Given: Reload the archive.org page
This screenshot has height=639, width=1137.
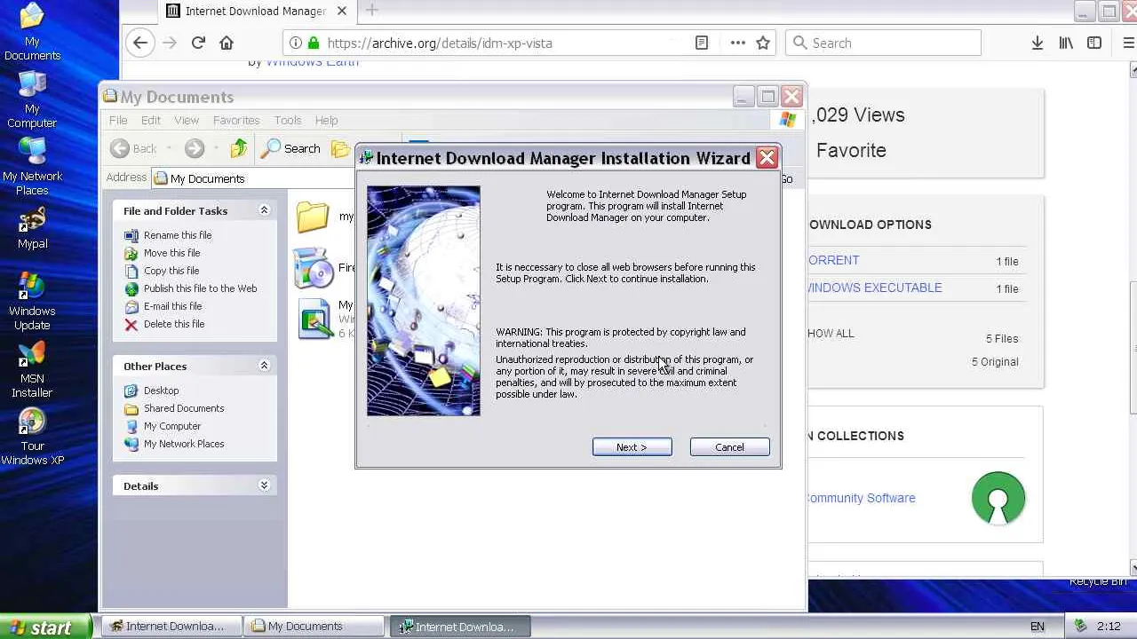Looking at the screenshot, I should click(x=198, y=43).
